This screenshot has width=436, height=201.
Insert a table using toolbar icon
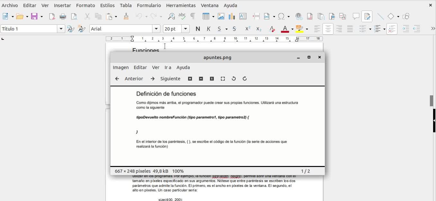[206, 16]
